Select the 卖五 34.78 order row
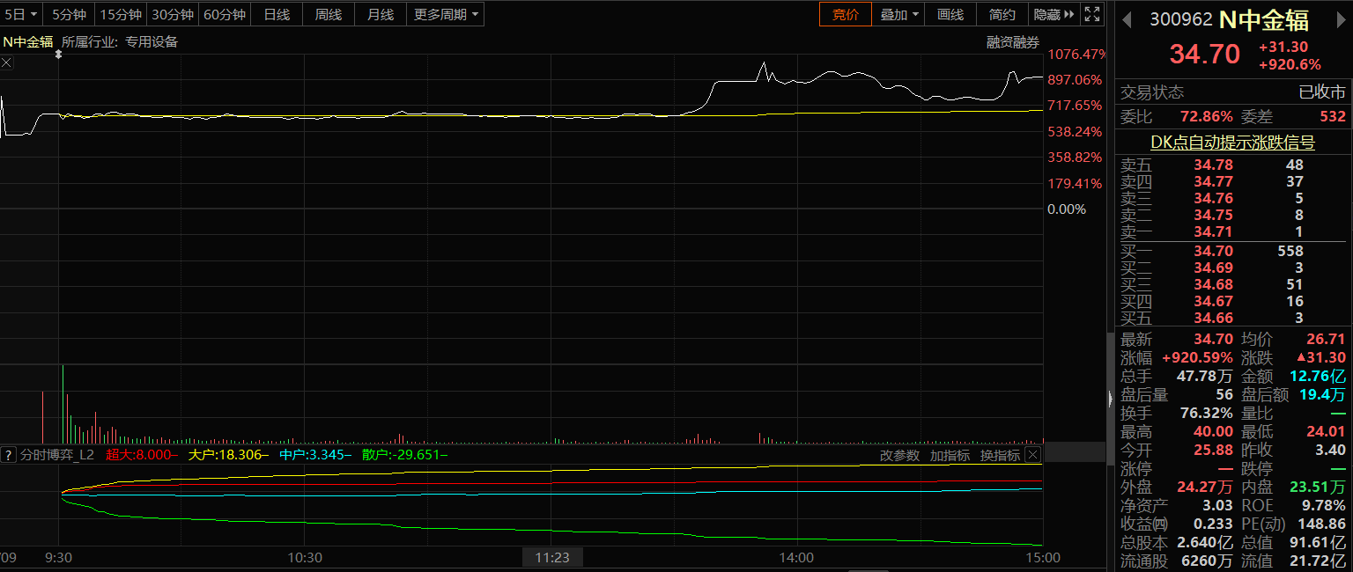The image size is (1353, 572). 1232,165
